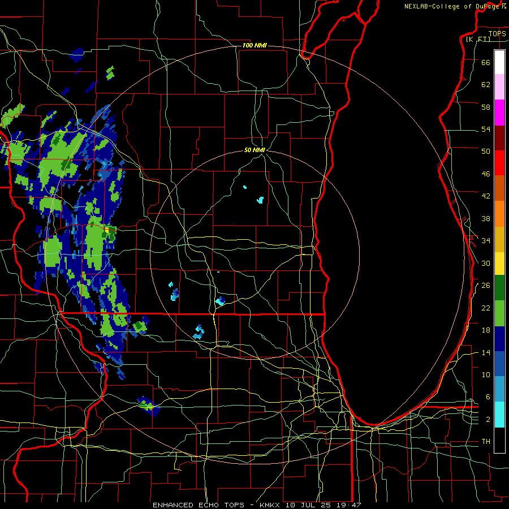Pick the dark orange legend swatch
The height and width of the screenshot is (509, 509).
(499, 188)
